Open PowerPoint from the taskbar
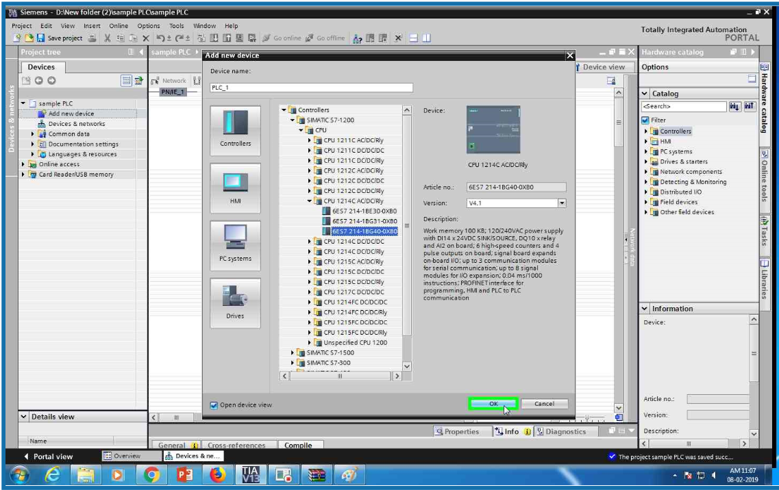This screenshot has width=779, height=490. [184, 475]
